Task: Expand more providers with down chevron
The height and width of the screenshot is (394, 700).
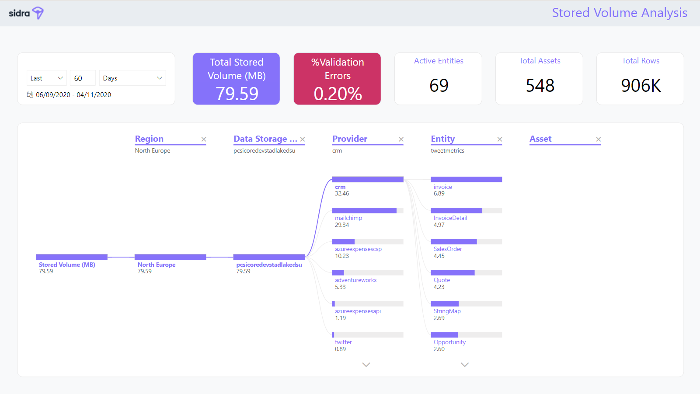Action: point(366,365)
